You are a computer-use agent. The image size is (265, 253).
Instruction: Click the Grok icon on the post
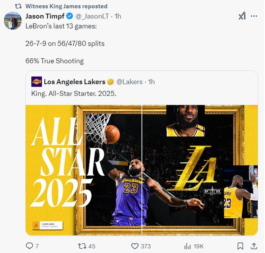pos(242,16)
